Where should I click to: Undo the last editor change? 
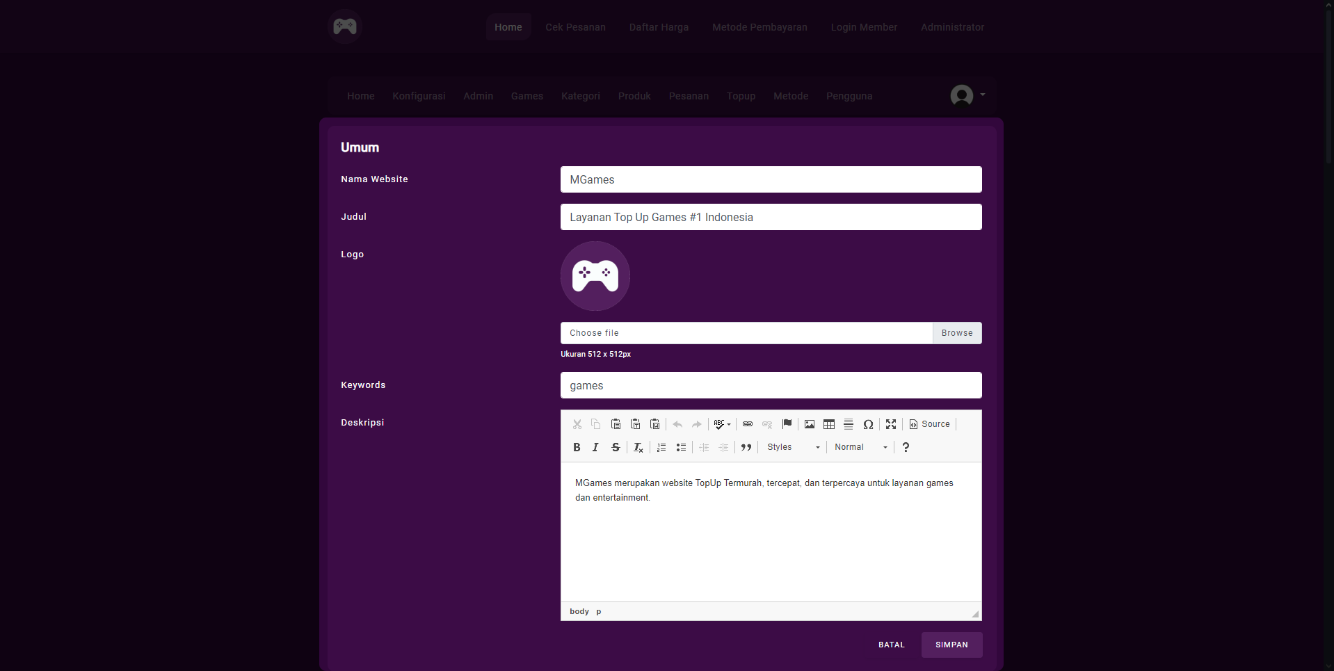tap(677, 424)
